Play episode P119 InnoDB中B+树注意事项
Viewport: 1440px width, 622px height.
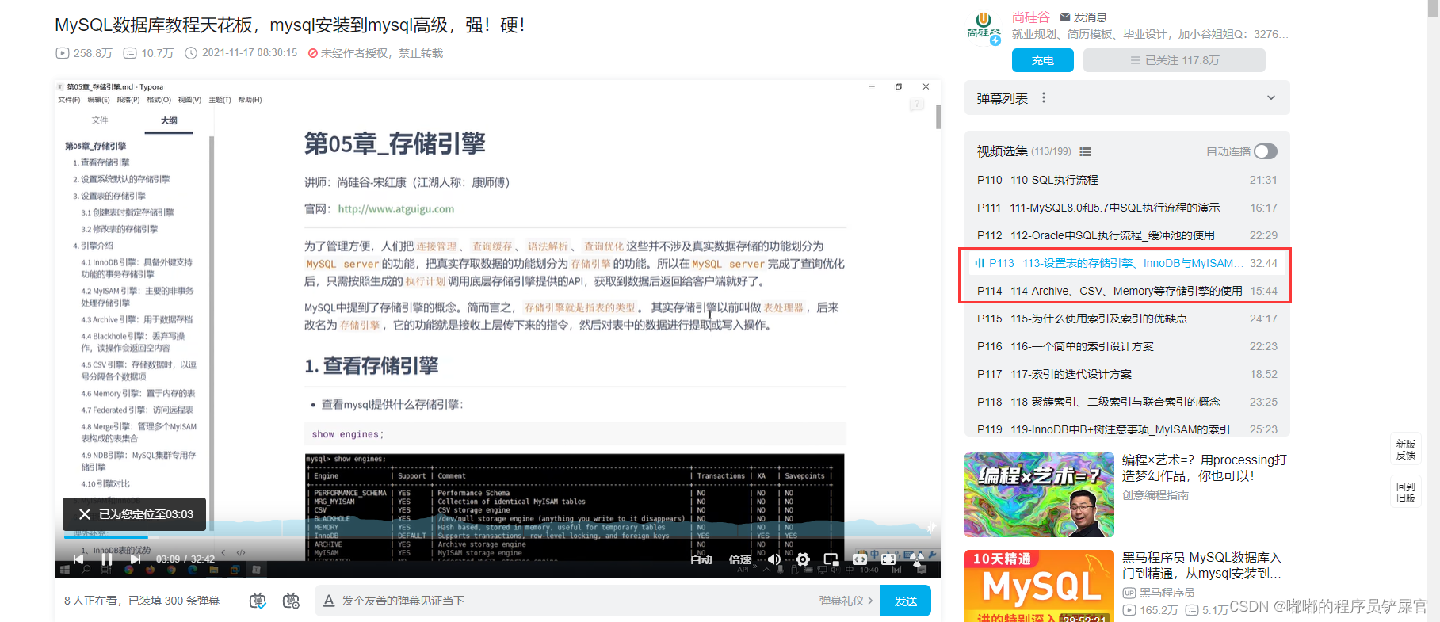[1127, 428]
